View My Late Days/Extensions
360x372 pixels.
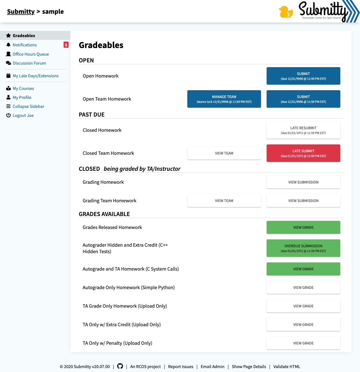(x=36, y=76)
